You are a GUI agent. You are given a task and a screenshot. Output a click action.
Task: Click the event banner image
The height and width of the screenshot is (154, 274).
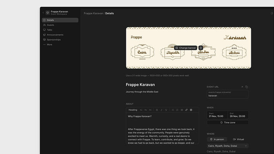click(188, 48)
